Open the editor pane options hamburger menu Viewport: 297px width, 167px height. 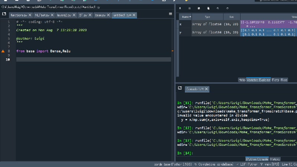170,14
